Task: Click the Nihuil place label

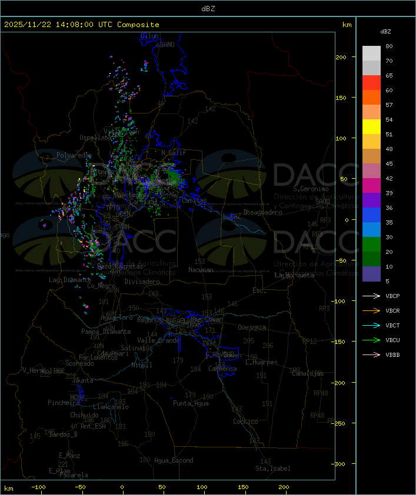Action: [142, 365]
